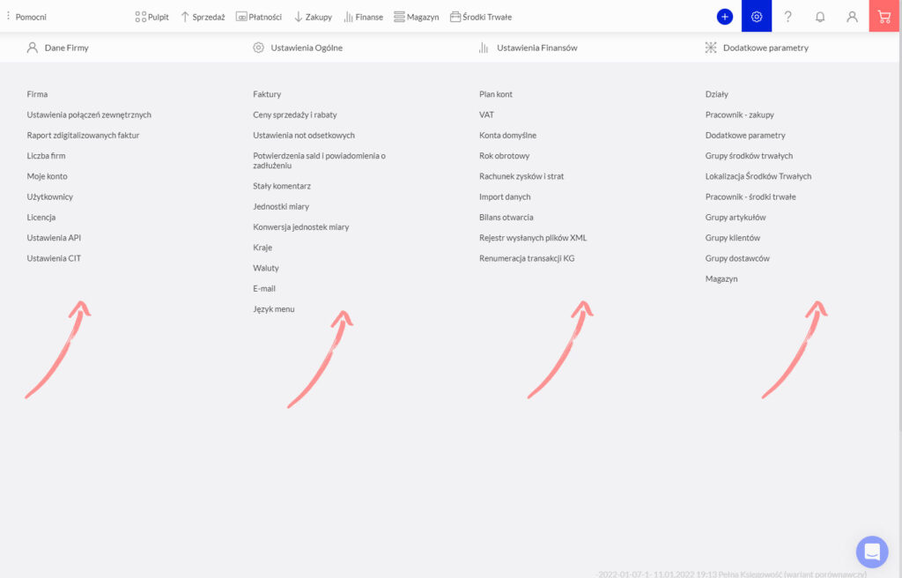902x578 pixels.
Task: Open Renumeracja transakcji KG
Action: point(527,258)
